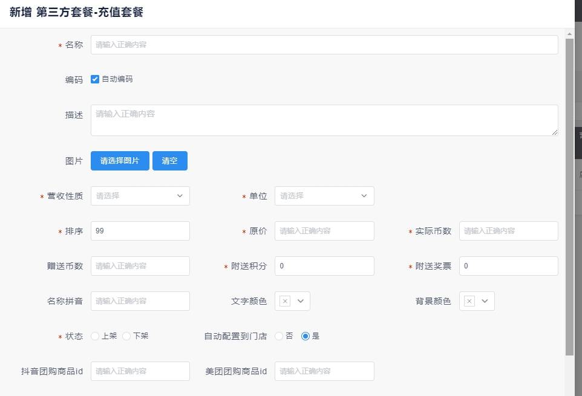The width and height of the screenshot is (582, 396).
Task: Click the 文字颜色 color swatch box
Action: point(285,301)
